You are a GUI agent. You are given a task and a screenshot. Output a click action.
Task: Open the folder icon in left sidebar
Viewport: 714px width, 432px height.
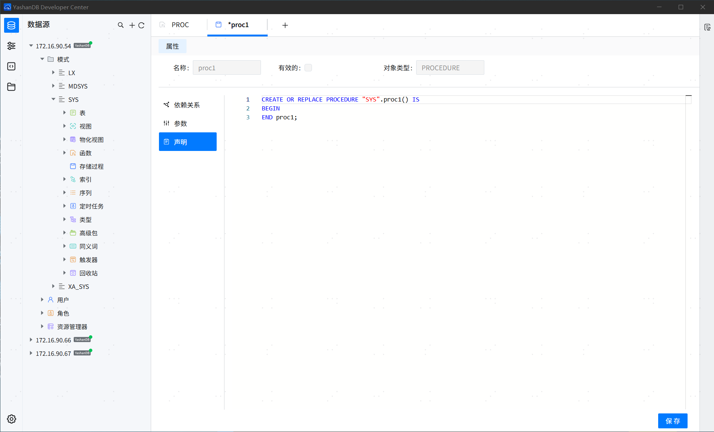coord(12,87)
